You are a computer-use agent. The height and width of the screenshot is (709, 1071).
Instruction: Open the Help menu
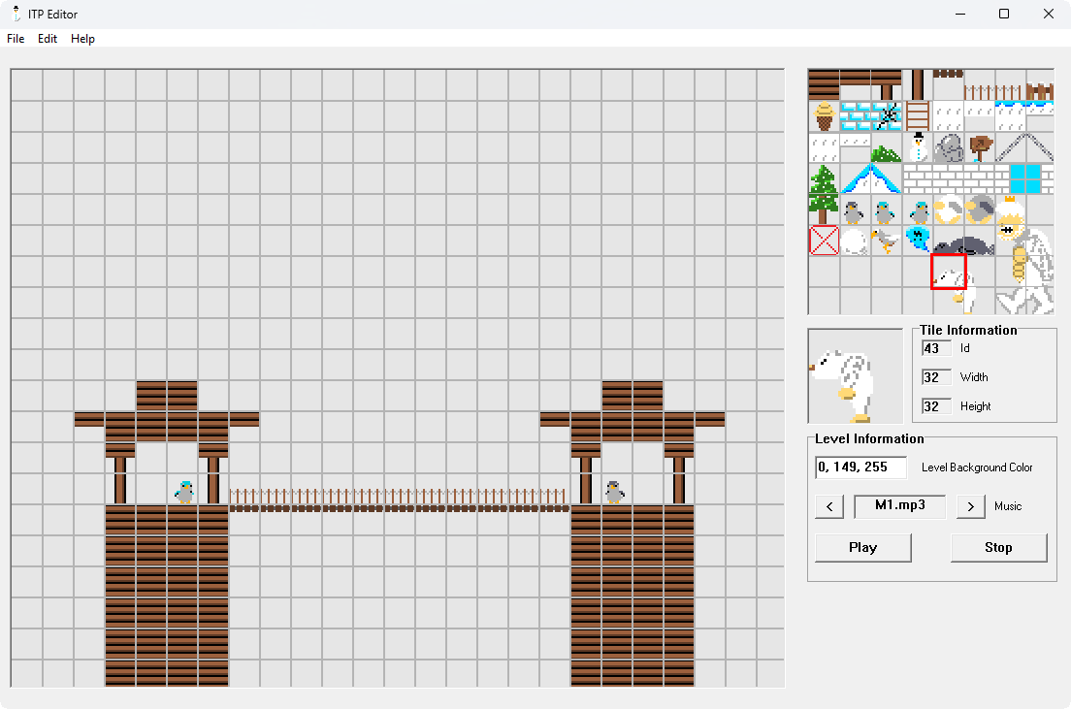(82, 39)
